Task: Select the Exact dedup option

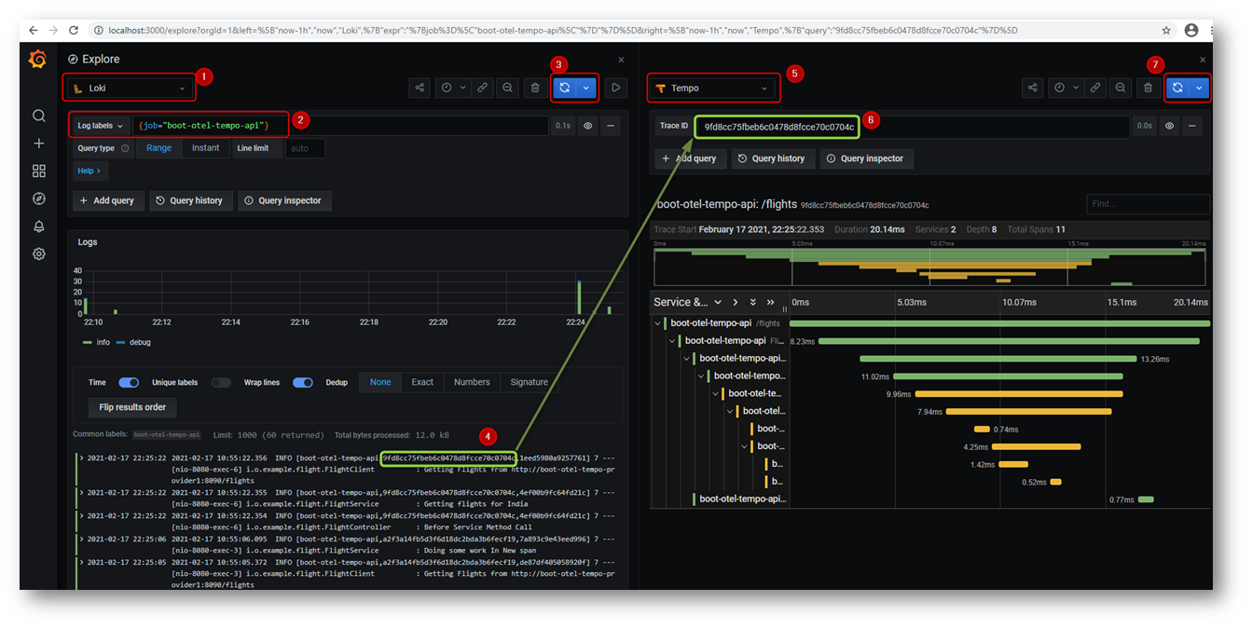Action: [422, 382]
